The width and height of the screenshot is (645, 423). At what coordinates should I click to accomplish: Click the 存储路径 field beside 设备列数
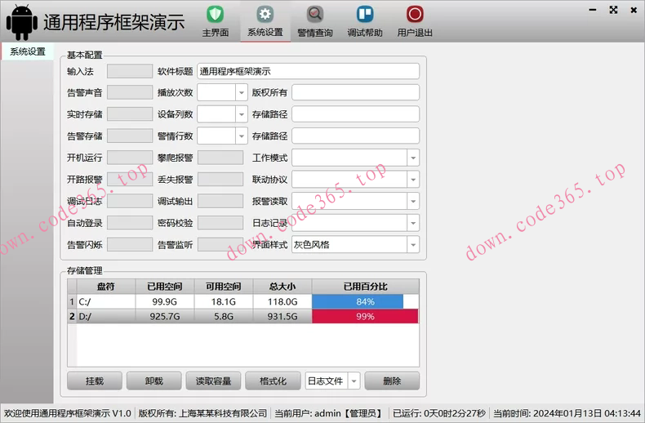pos(355,114)
